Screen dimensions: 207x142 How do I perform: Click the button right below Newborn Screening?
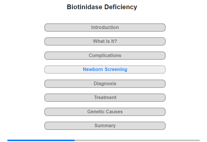click(105, 84)
